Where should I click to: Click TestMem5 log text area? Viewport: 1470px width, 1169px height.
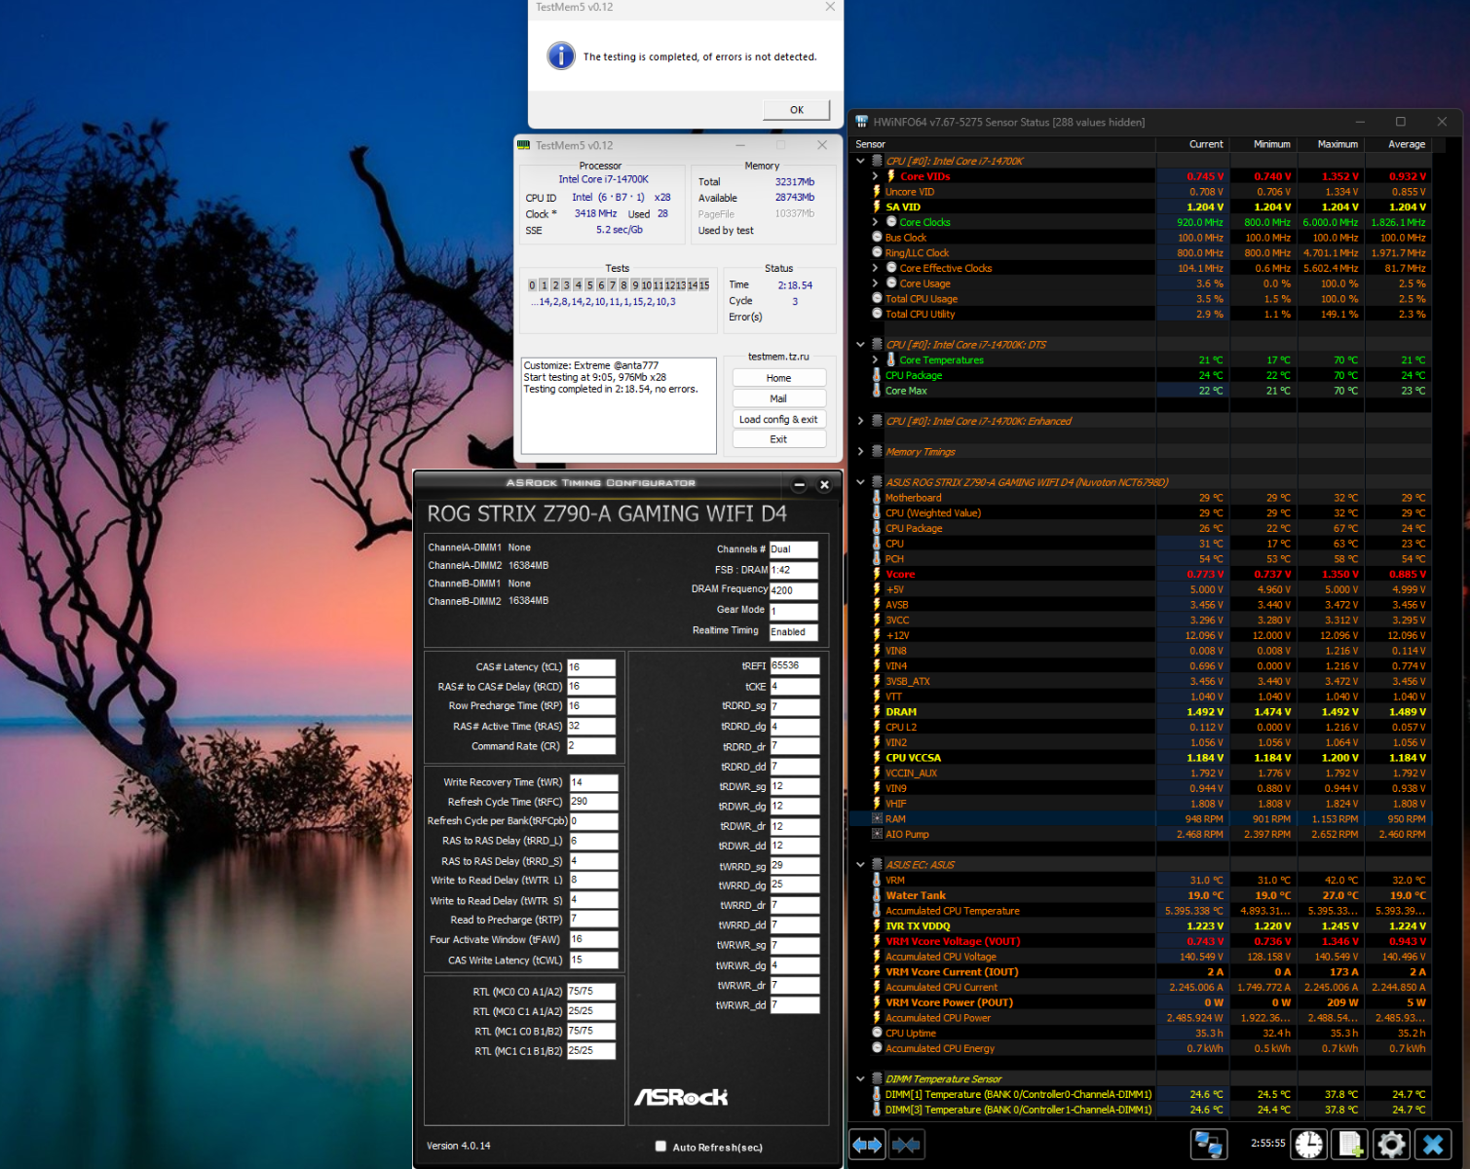619,404
